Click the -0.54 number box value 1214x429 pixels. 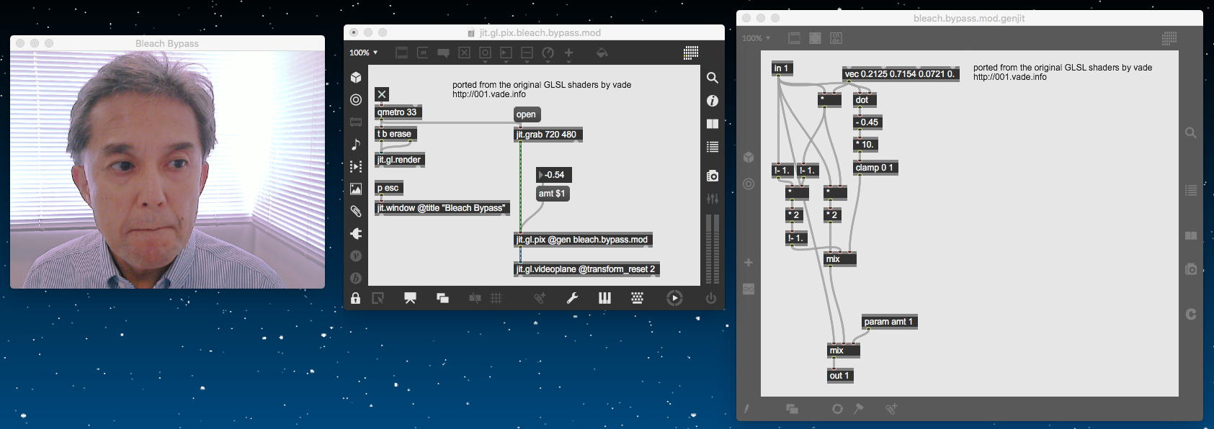click(555, 175)
